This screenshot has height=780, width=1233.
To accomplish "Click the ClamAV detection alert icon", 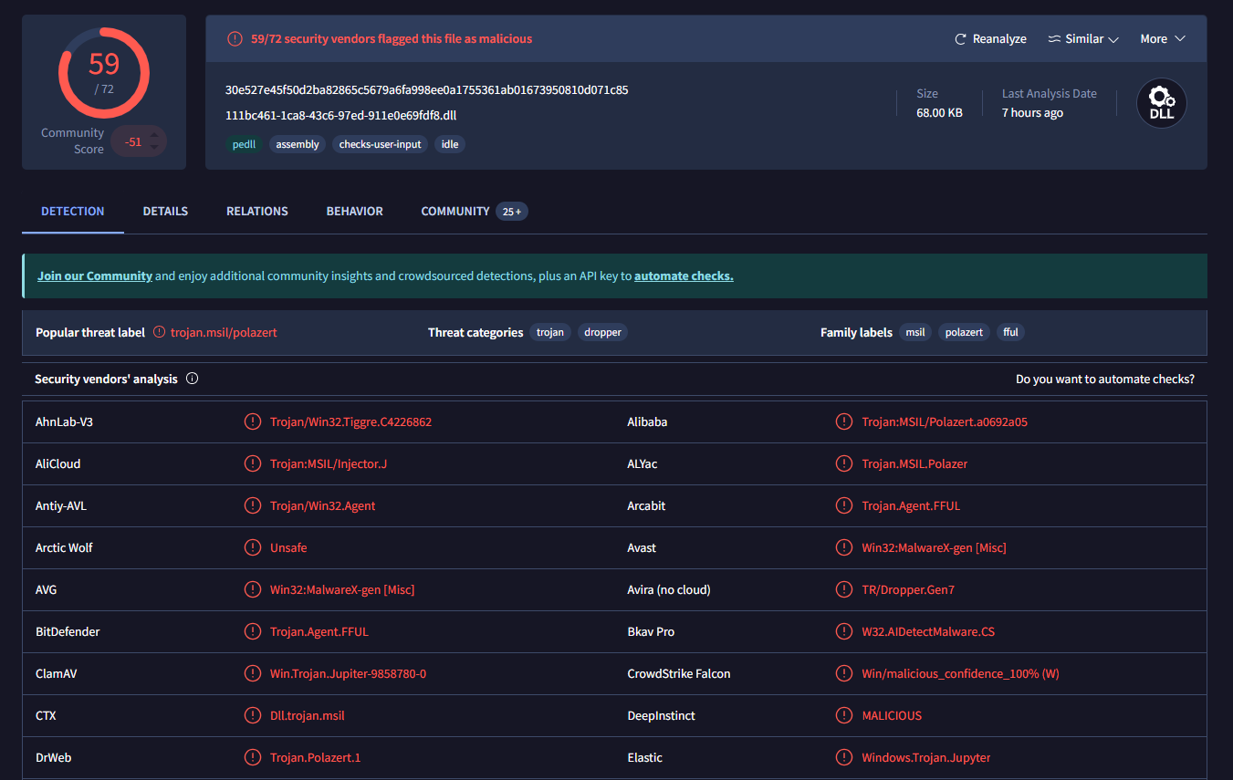I will coord(253,673).
